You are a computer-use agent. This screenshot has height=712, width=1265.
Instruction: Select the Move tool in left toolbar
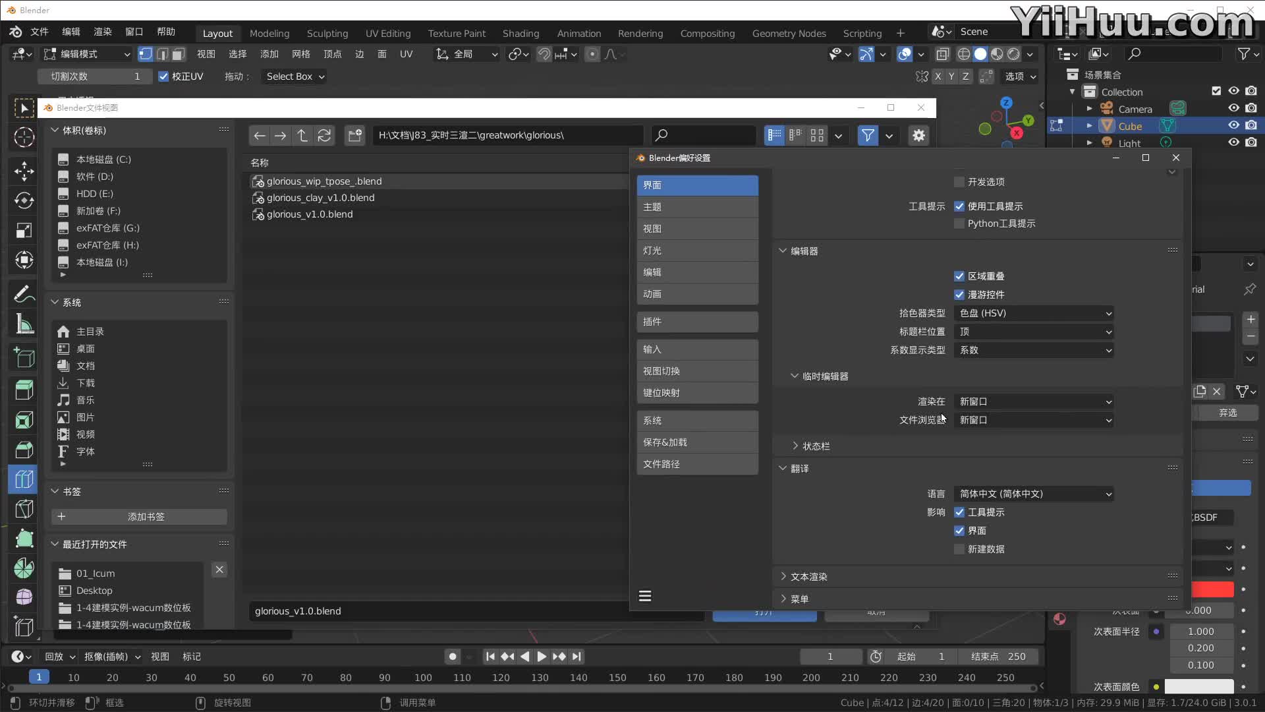pos(24,171)
